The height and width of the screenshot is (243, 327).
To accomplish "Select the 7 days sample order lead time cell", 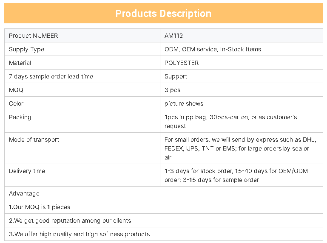I will [x=82, y=76].
